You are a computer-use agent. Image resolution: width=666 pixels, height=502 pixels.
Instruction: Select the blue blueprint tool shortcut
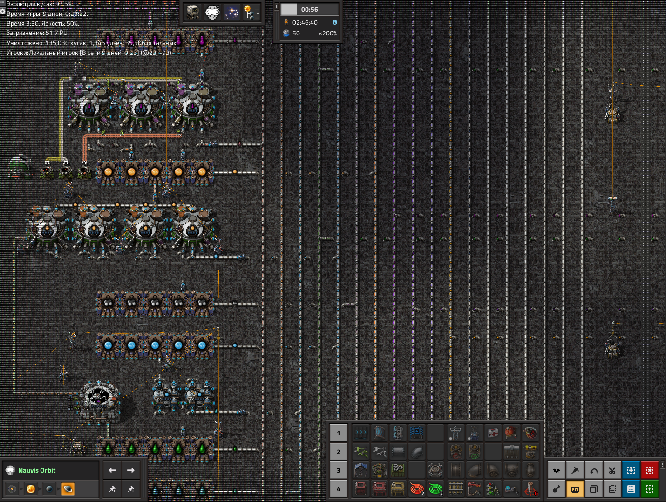(x=631, y=470)
